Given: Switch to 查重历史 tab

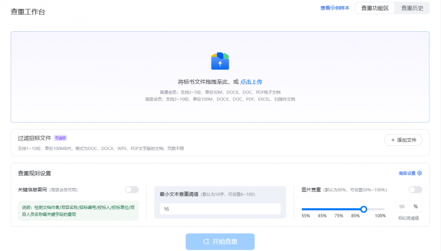Looking at the screenshot, I should 412,8.
